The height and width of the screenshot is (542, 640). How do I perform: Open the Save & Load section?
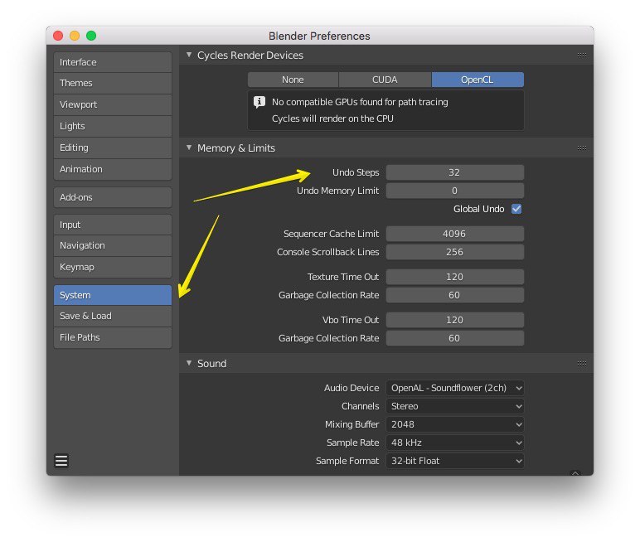113,316
